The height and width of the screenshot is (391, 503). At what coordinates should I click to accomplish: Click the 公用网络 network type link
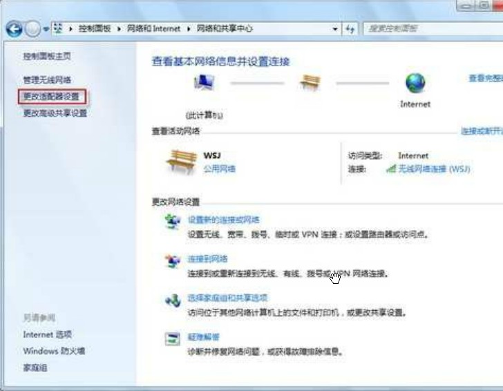(x=220, y=169)
